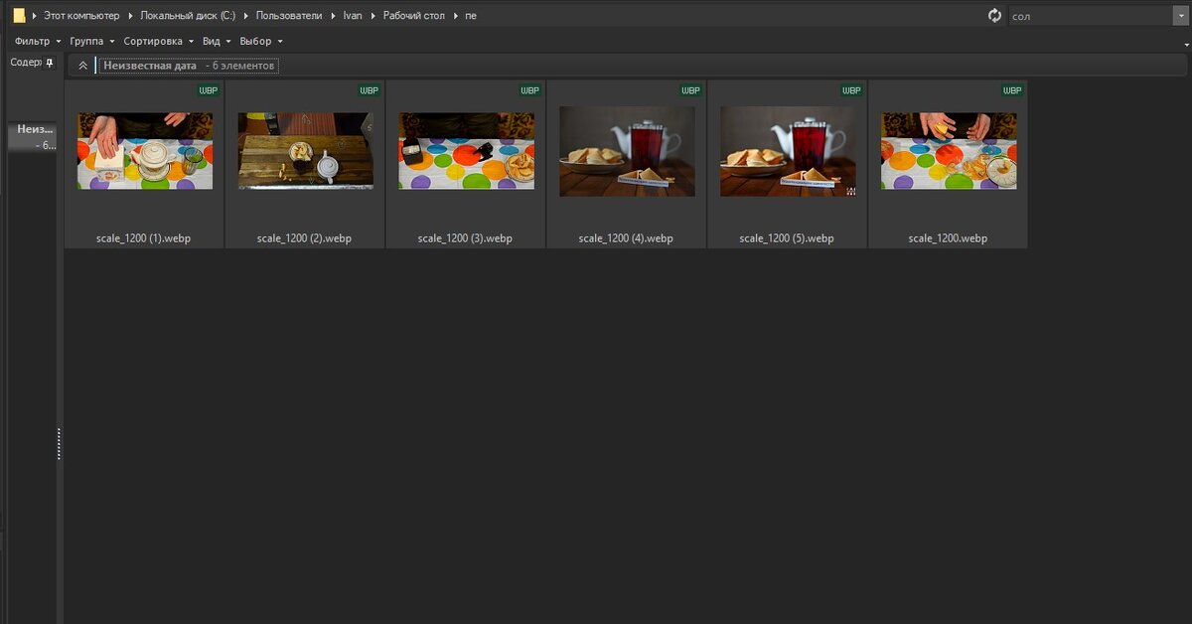Select the scale_1200 (5).webp thumbnail image
The image size is (1192, 624).
pos(789,151)
